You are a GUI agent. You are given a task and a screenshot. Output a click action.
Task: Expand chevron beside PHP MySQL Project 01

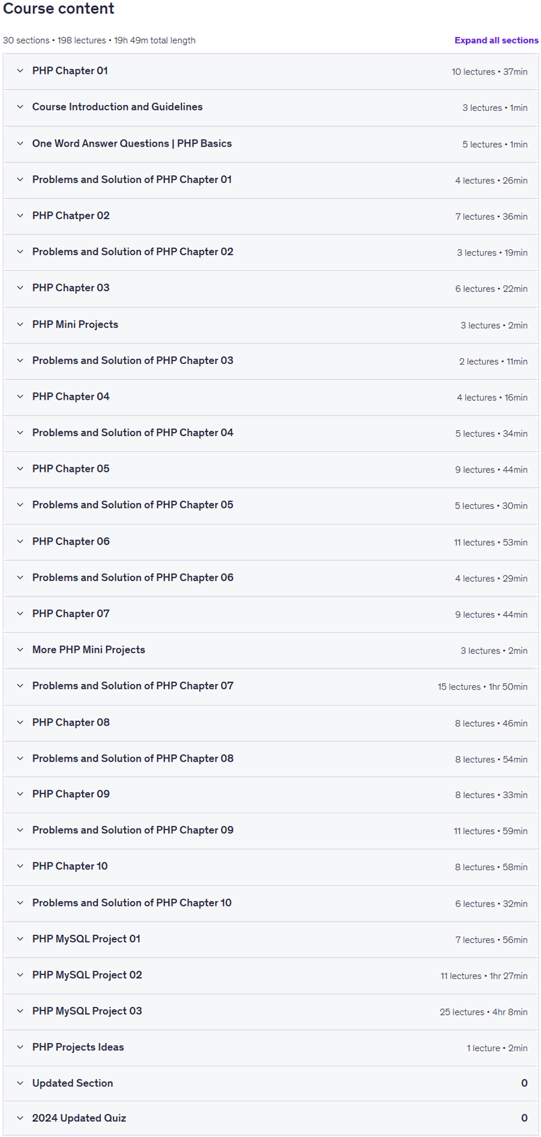point(20,939)
